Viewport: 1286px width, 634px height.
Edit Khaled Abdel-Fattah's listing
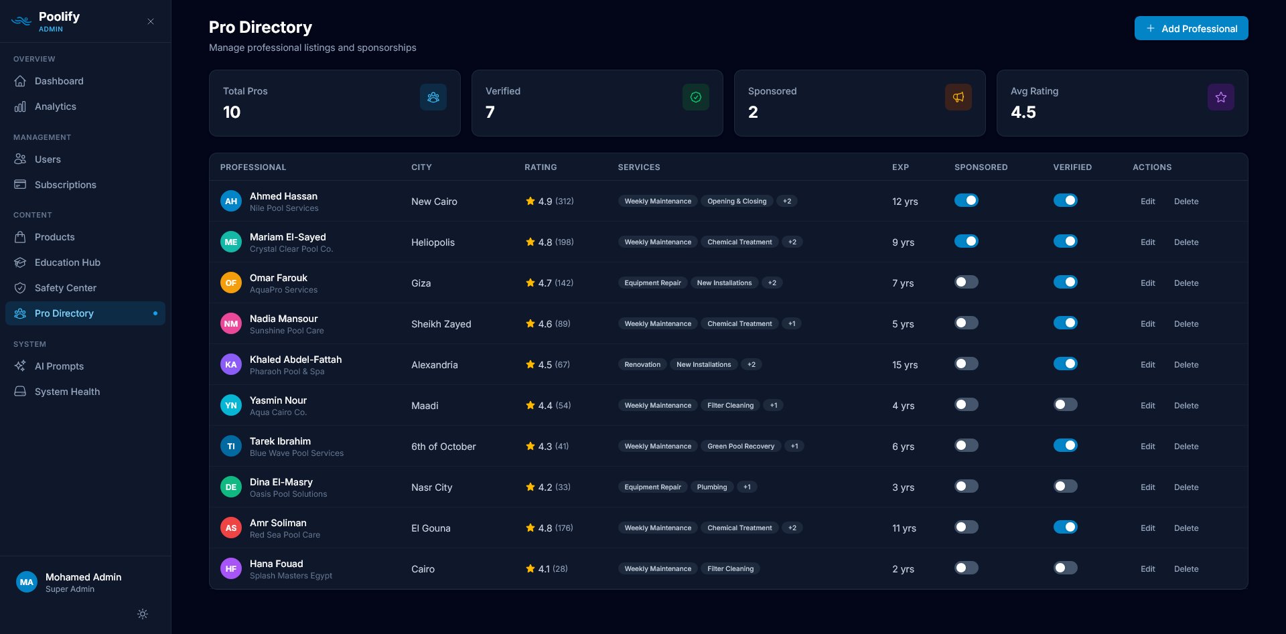click(x=1147, y=365)
